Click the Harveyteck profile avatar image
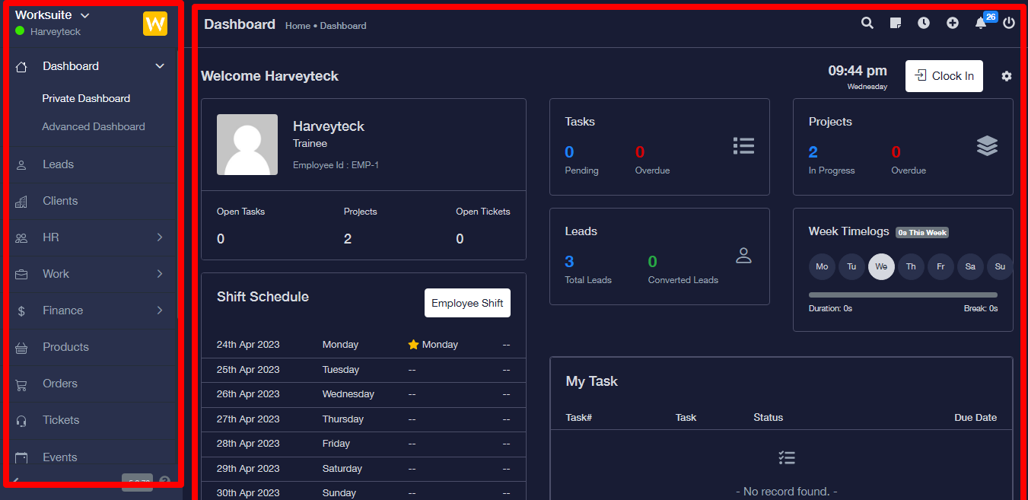Screen dimensions: 1028x500 click(x=247, y=145)
